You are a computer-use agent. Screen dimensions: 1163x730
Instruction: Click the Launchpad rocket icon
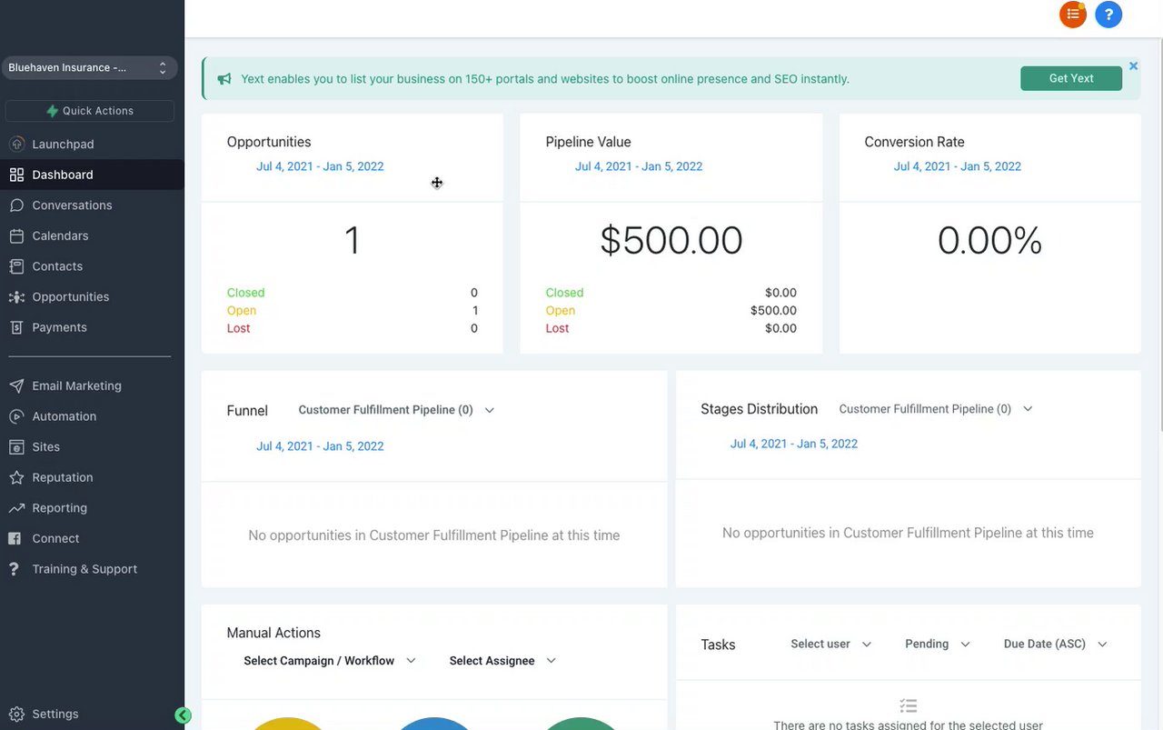pyautogui.click(x=16, y=145)
